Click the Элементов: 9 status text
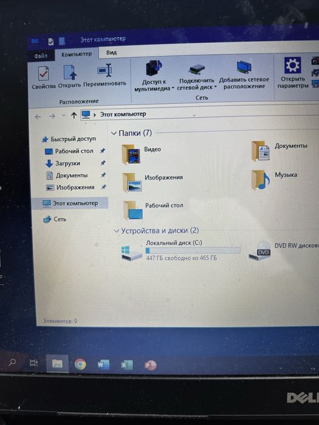The width and height of the screenshot is (319, 425). [60, 321]
